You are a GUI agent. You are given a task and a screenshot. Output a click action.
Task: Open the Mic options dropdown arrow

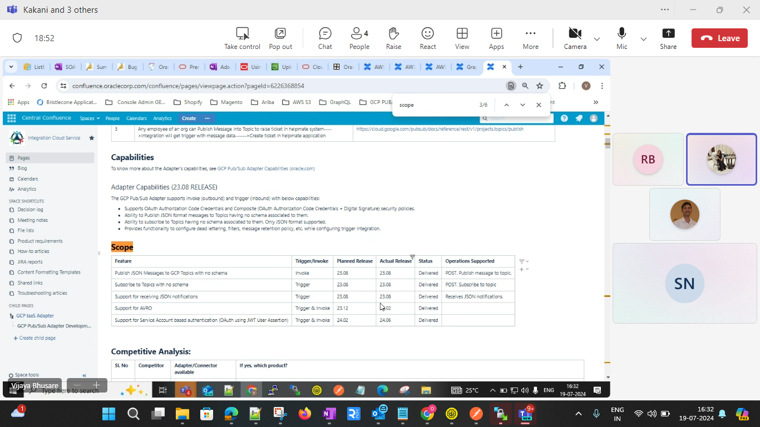click(x=644, y=39)
